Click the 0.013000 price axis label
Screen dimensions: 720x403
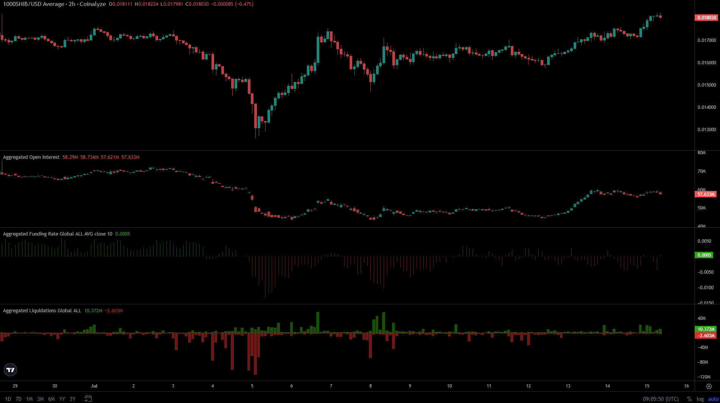click(x=707, y=130)
